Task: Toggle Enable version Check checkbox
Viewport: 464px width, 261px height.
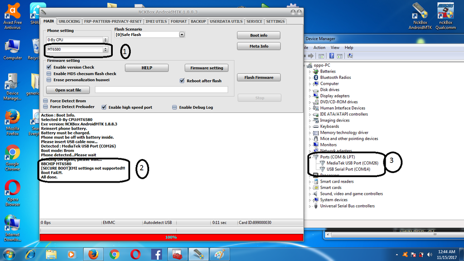Action: coord(49,67)
